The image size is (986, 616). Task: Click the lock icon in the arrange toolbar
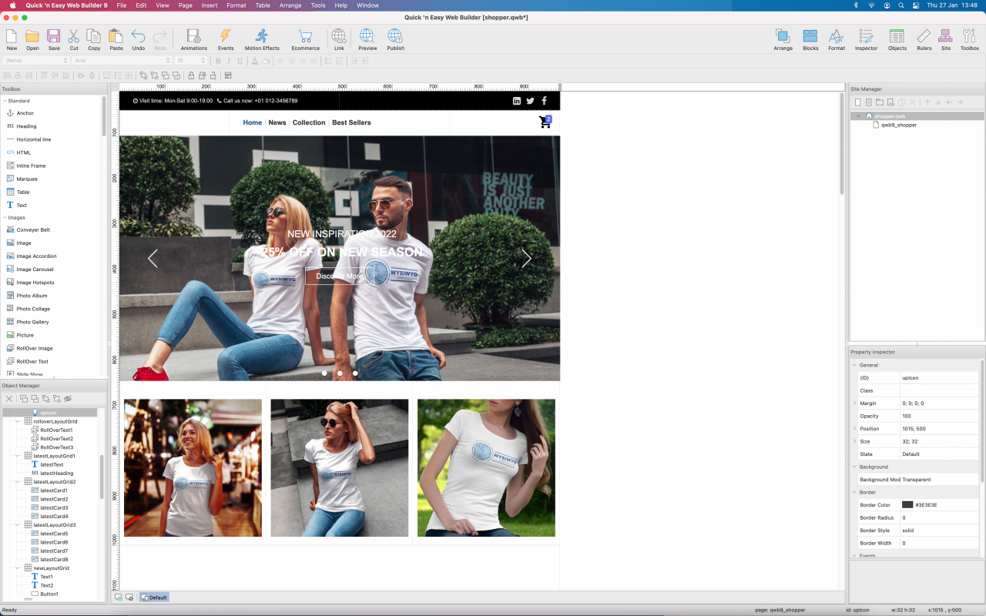tap(190, 75)
